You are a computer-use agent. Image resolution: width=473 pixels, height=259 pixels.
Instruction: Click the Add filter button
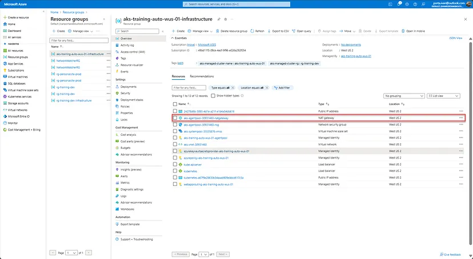pos(282,88)
